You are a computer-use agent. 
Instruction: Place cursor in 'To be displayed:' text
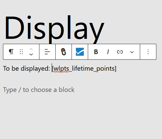pos(27,69)
